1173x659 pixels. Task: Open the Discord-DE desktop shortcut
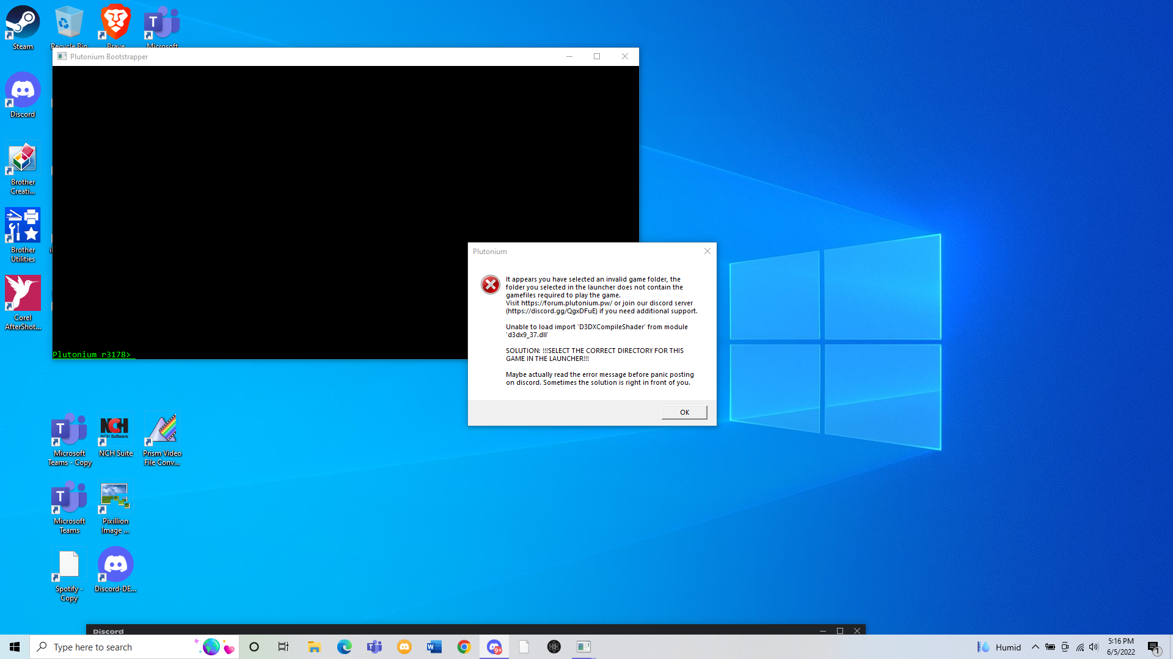(115, 570)
